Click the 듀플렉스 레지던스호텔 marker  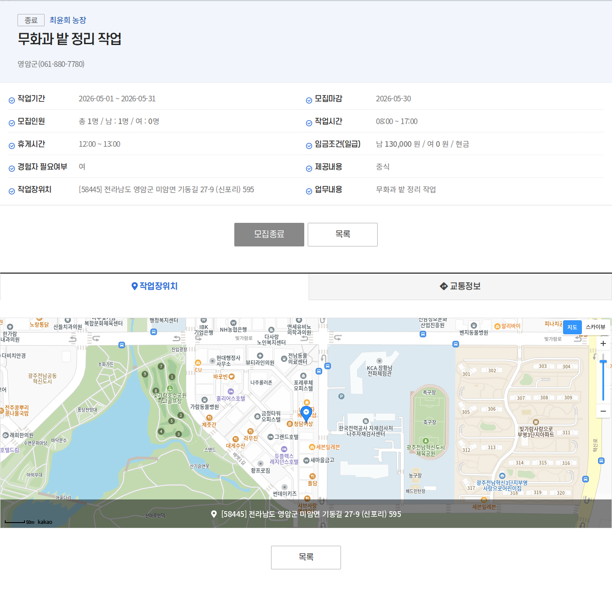point(284,449)
